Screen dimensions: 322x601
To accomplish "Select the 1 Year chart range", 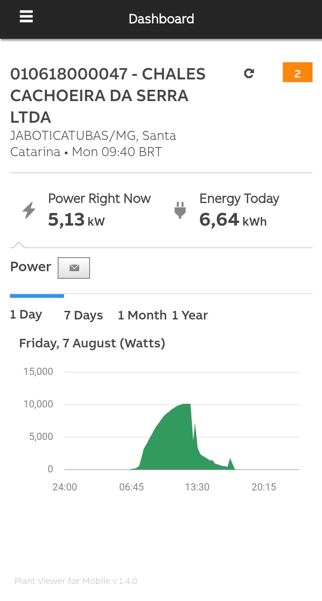I will coord(190,315).
